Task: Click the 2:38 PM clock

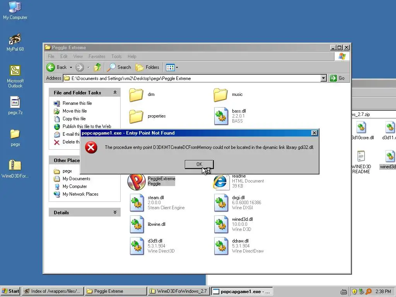Action: point(383,292)
